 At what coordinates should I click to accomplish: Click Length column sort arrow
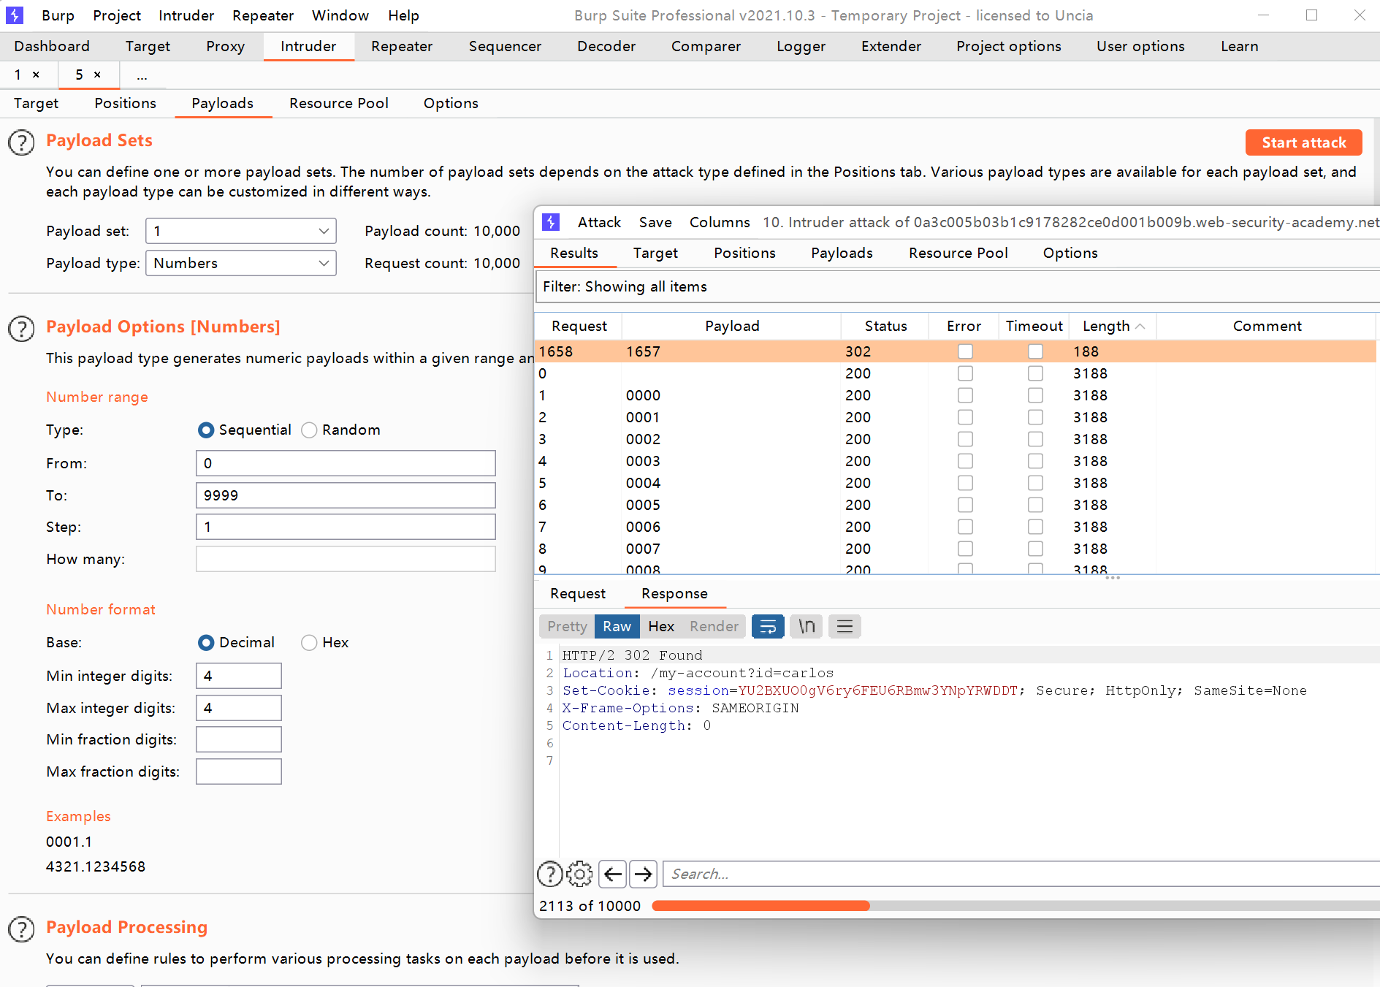pos(1140,326)
